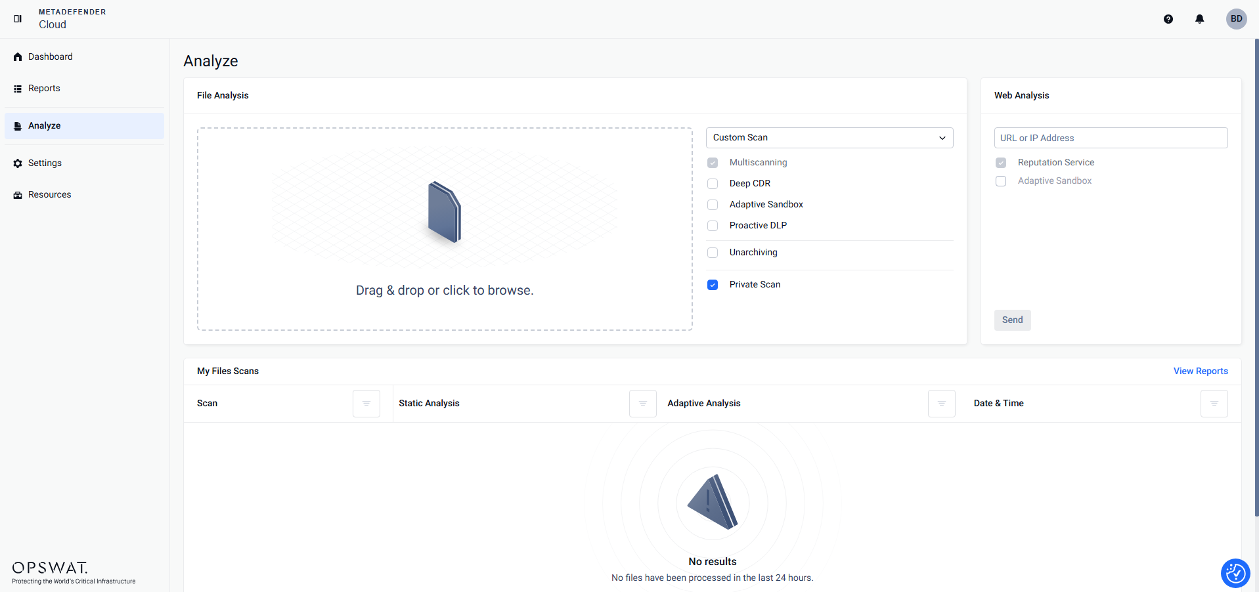Focus the URL or IP Address field
The width and height of the screenshot is (1259, 592).
pyautogui.click(x=1111, y=138)
